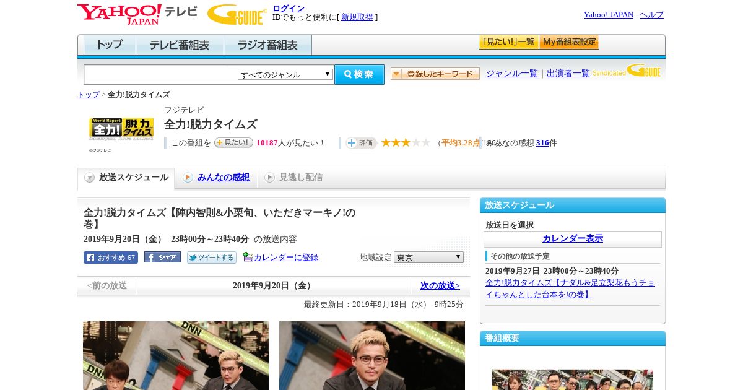Click the ログイン link
The height and width of the screenshot is (390, 743).
289,8
